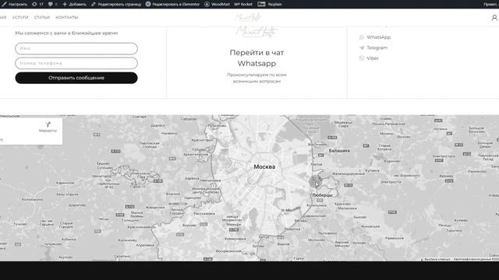Open Быстрые клавиши link under map
Image resolution: width=499 pixels, height=280 pixels.
pos(437,259)
